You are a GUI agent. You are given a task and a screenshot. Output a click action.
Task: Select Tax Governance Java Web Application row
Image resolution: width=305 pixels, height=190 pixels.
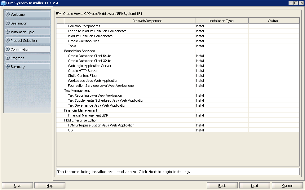178,105
